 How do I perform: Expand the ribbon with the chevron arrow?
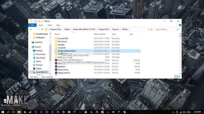point(177,25)
